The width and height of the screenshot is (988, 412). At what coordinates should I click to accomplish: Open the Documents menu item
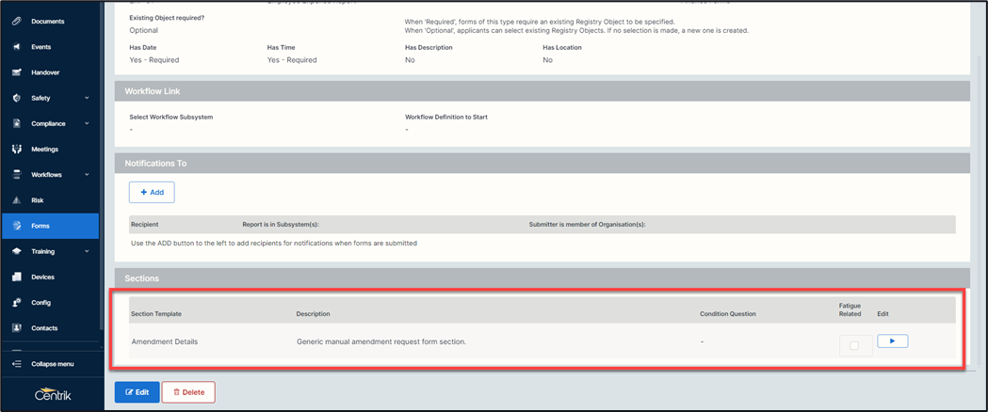[x=50, y=22]
